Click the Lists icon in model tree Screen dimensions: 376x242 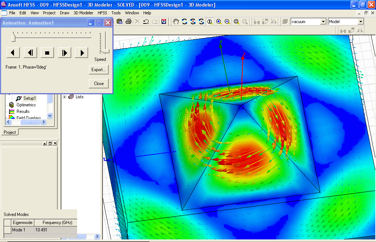tap(71, 97)
